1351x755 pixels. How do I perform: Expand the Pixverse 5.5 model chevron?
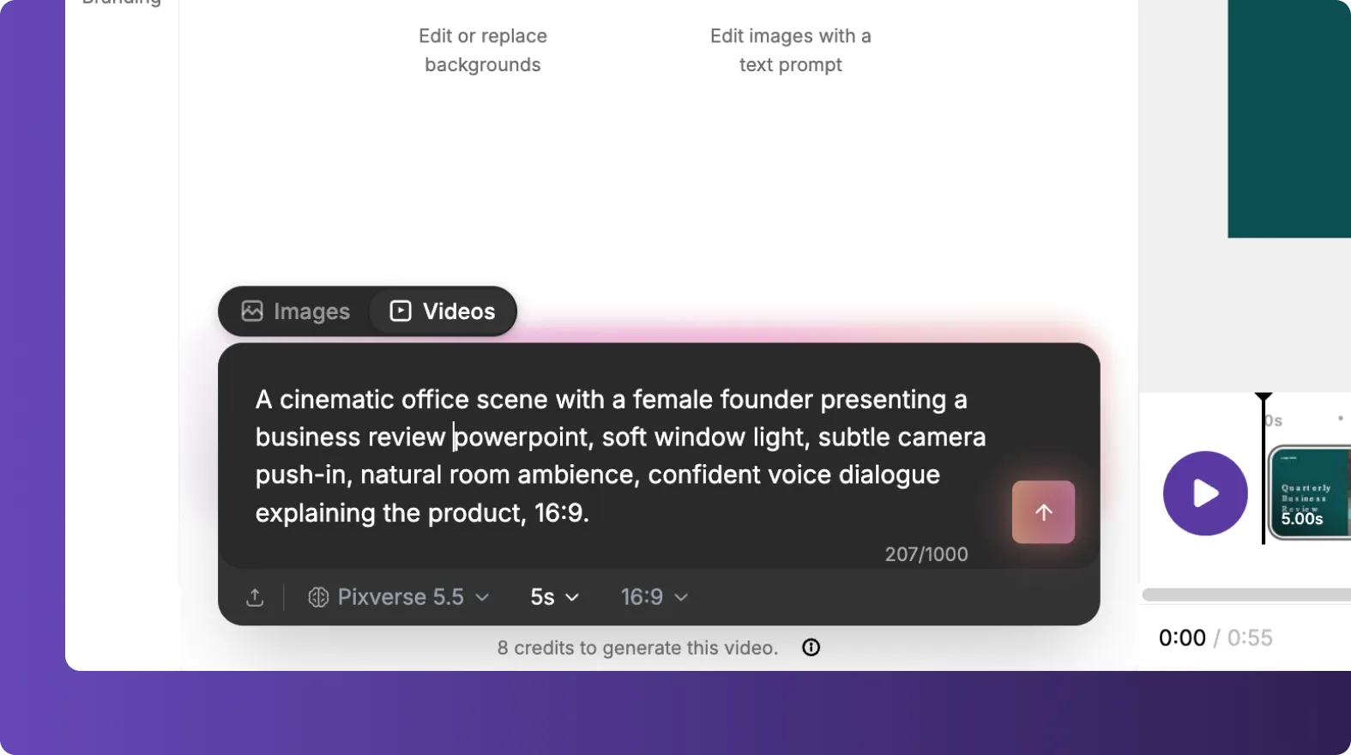point(483,597)
